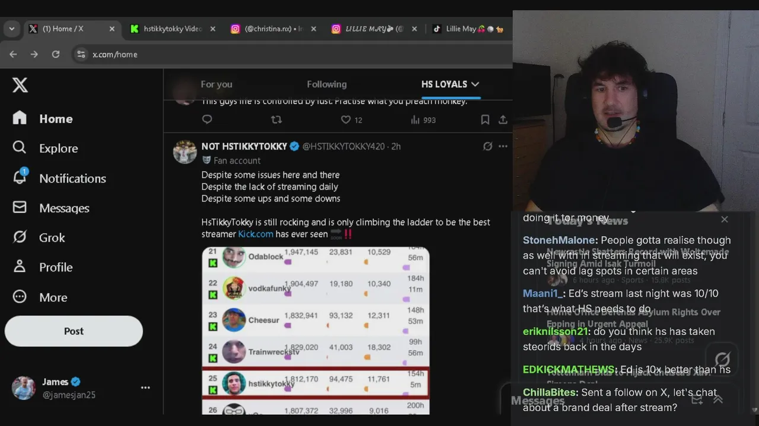Switch to the Following tab
The width and height of the screenshot is (759, 426).
click(x=327, y=84)
